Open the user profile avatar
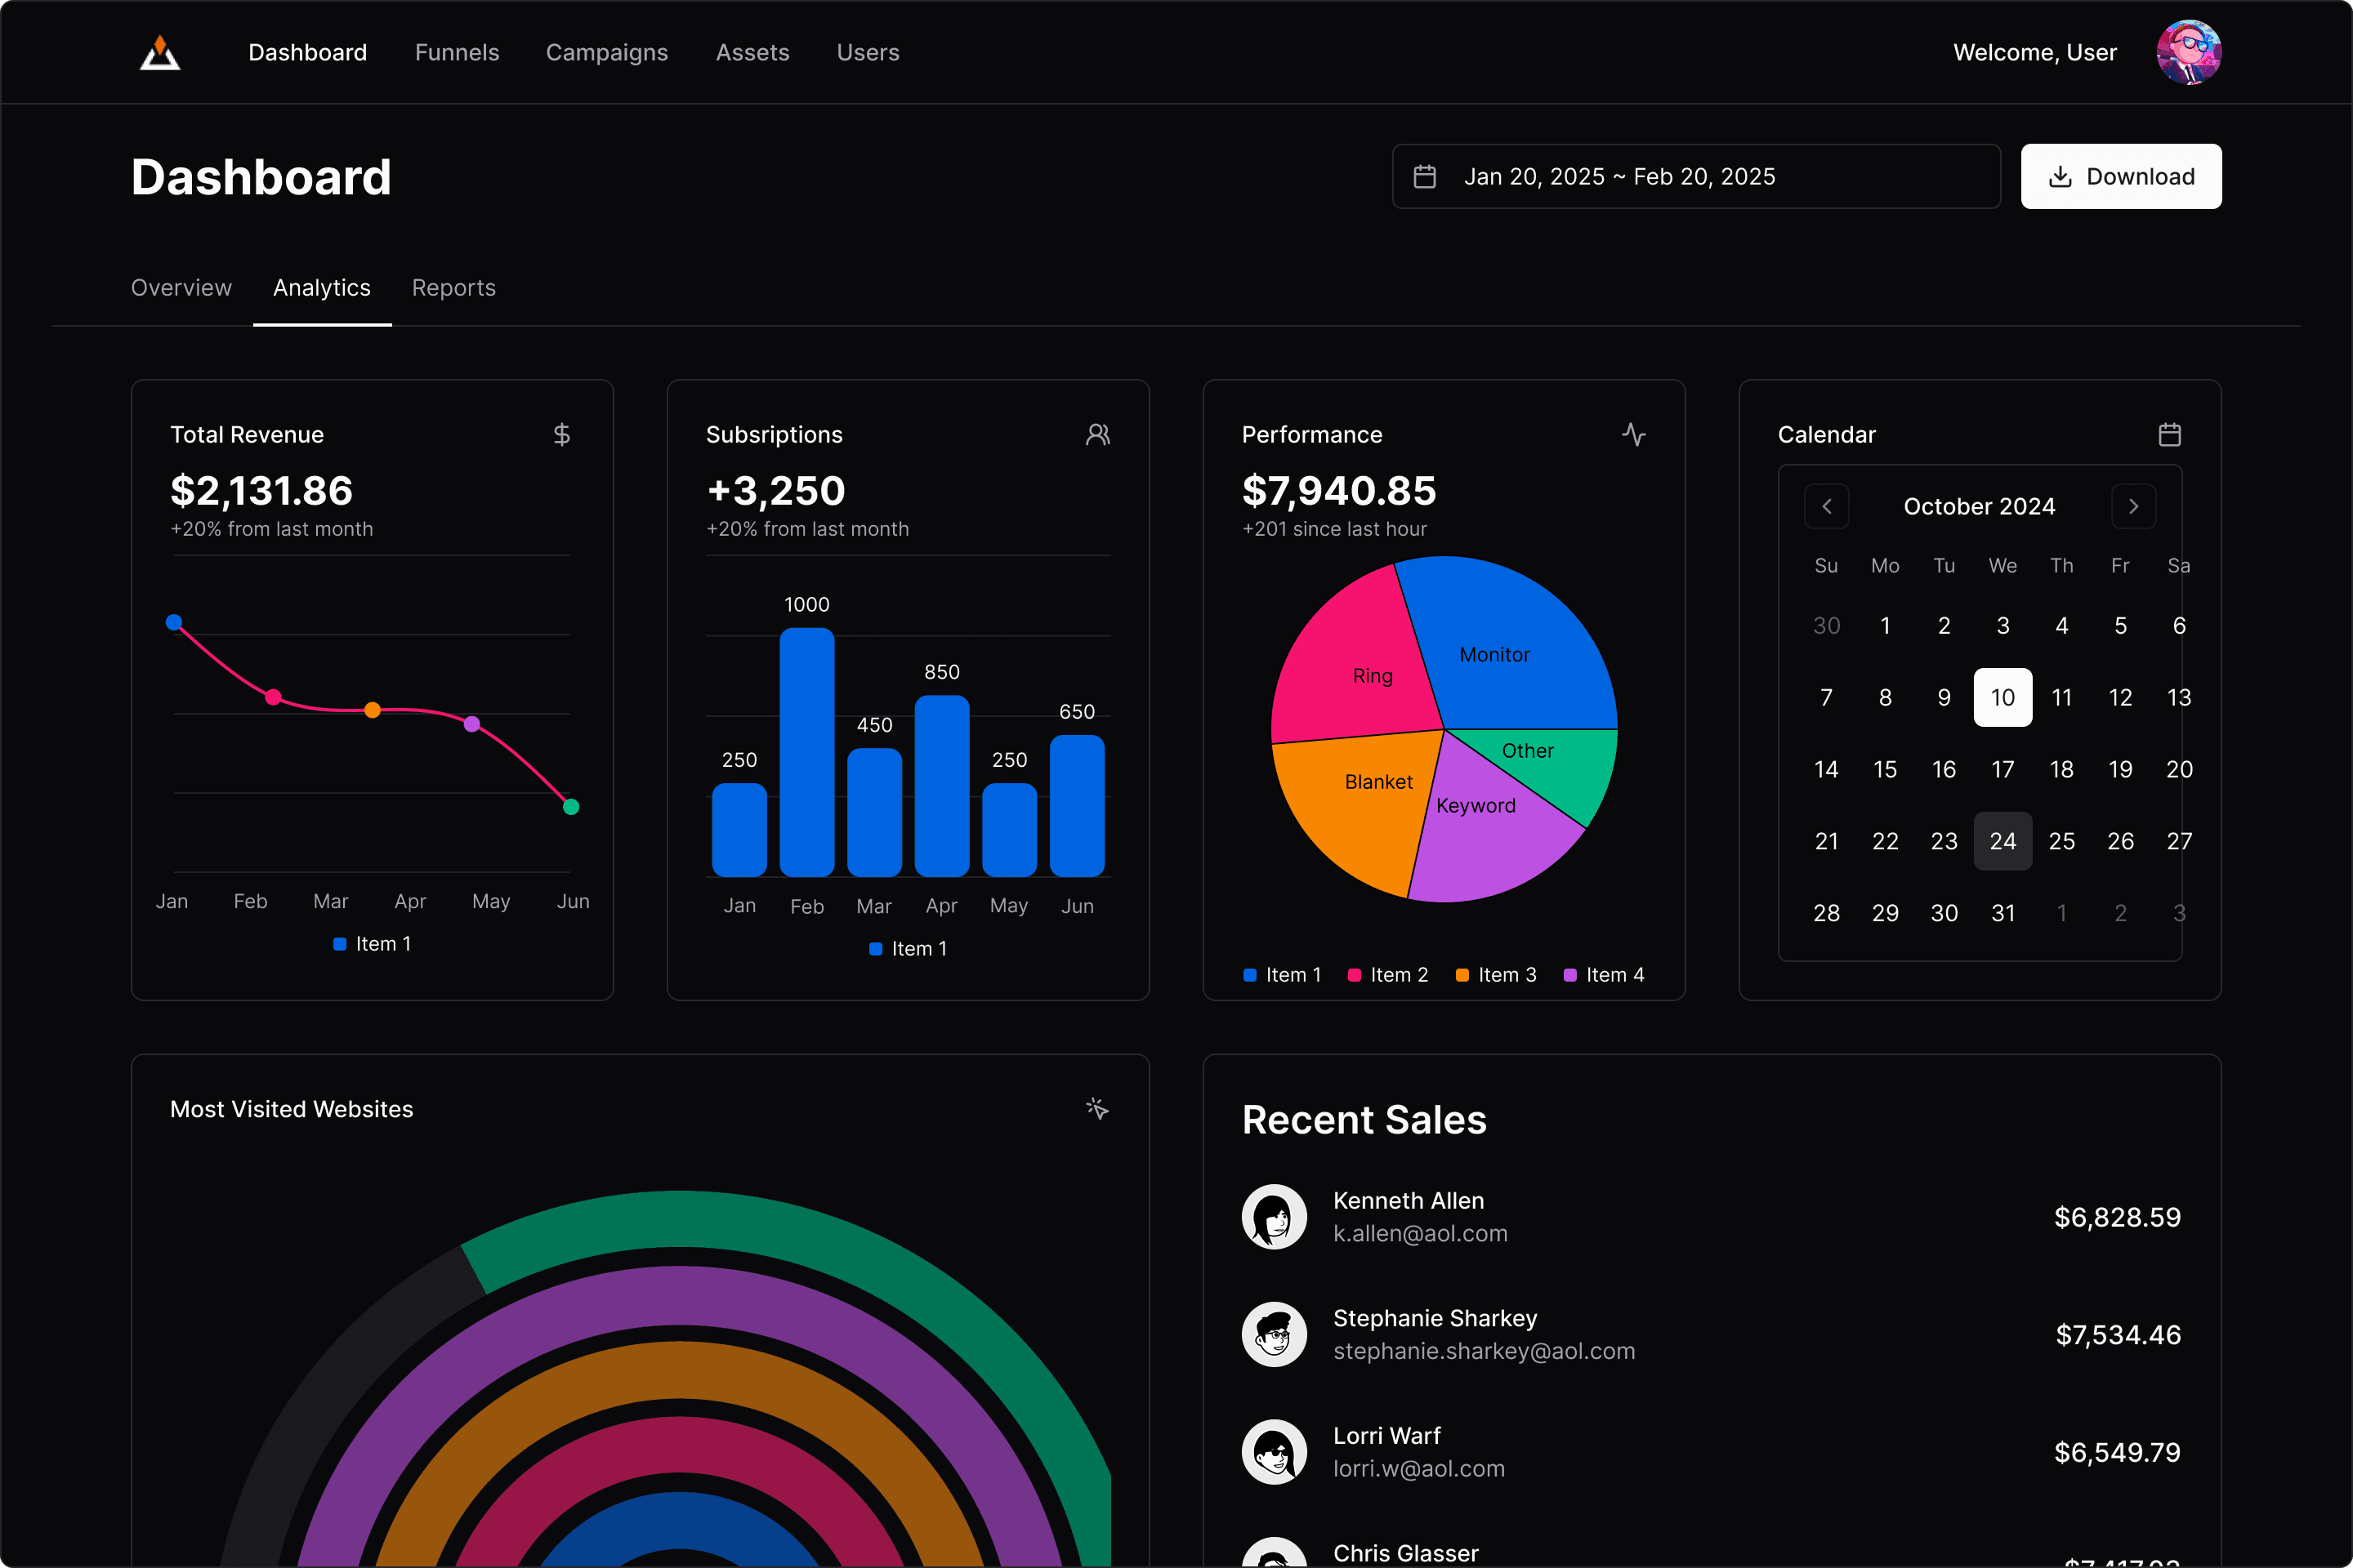Viewport: 2353px width, 1568px height. [2188, 52]
